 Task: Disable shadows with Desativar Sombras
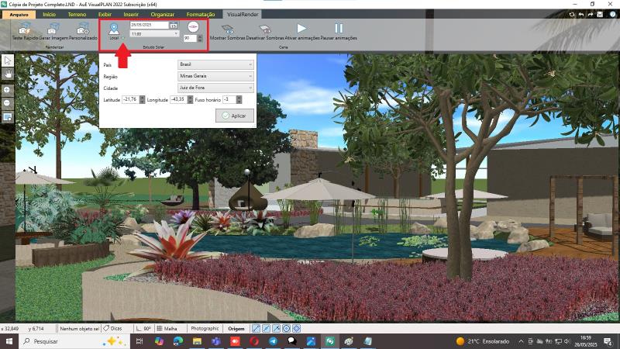point(264,29)
